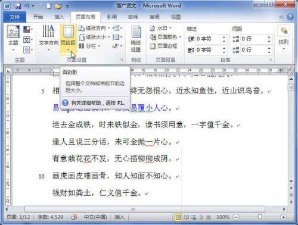
Task: Click the horizontal scrollbar right arrow
Action: coord(284,209)
